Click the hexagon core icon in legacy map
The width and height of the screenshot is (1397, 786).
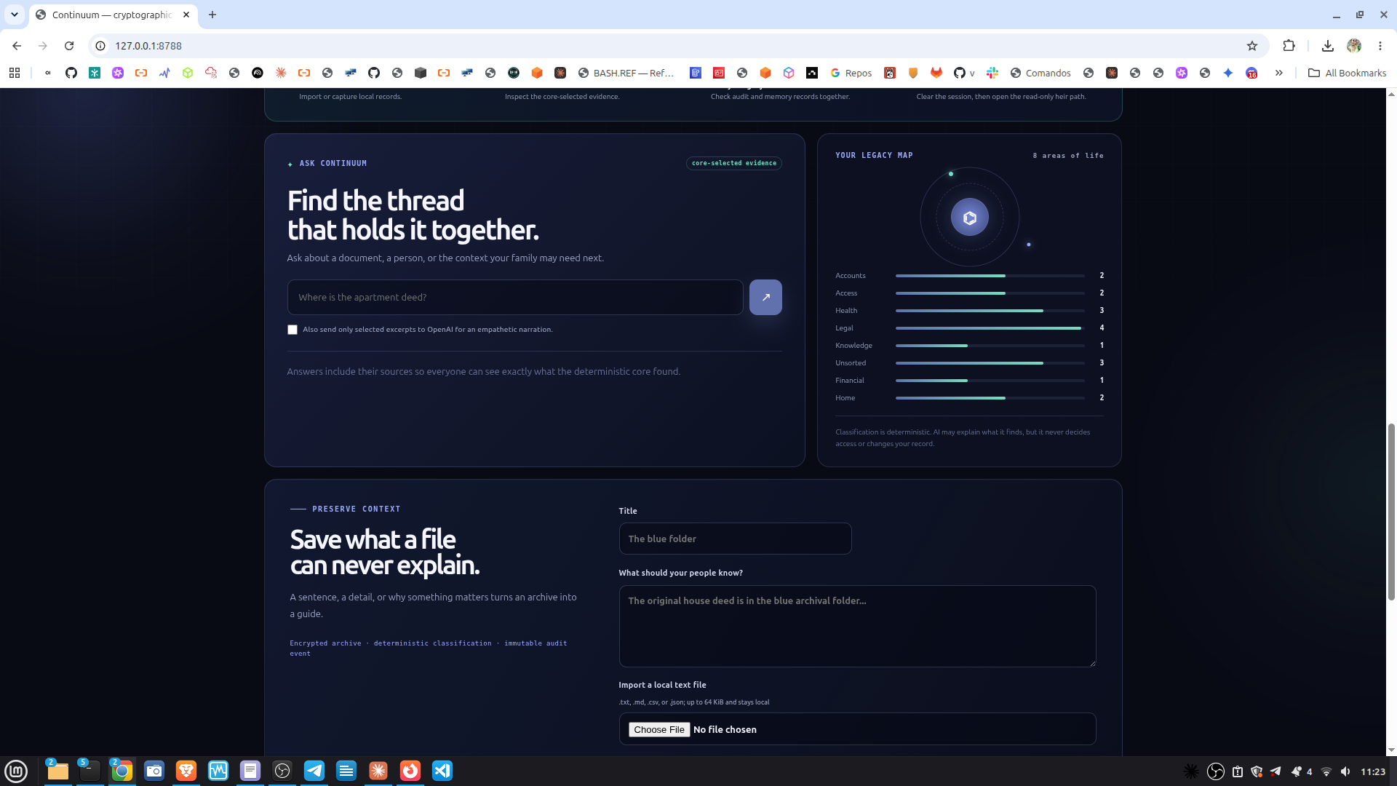[x=969, y=217]
